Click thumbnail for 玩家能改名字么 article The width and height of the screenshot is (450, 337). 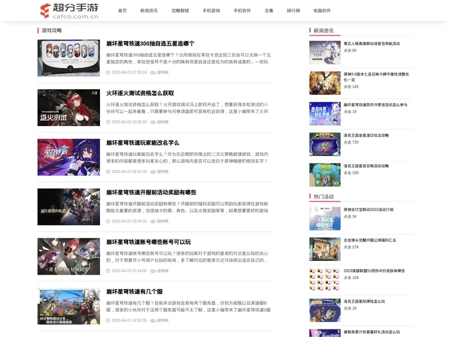[x=69, y=157]
